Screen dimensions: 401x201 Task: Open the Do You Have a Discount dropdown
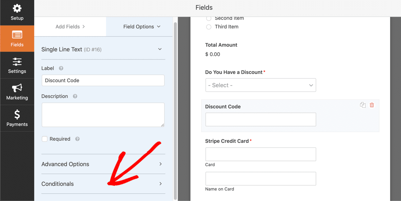(261, 85)
